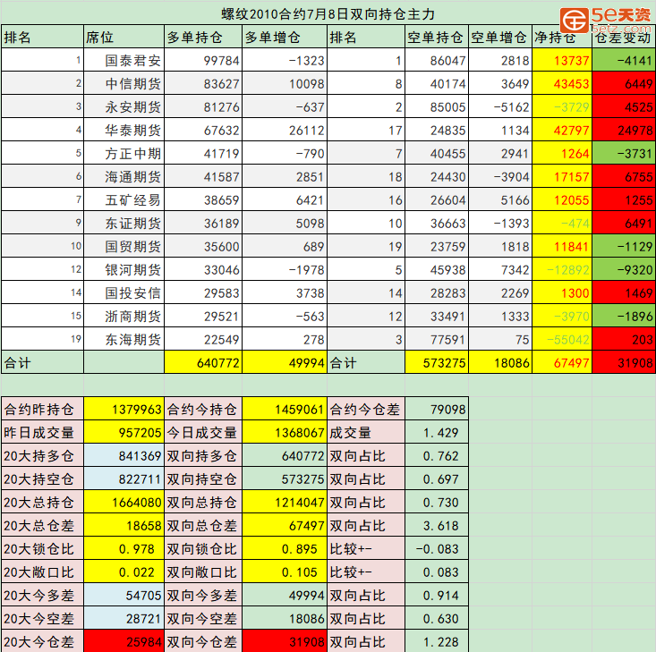Click the 国贸期货 seat cell
Screen dimensions: 656x652
(124, 247)
